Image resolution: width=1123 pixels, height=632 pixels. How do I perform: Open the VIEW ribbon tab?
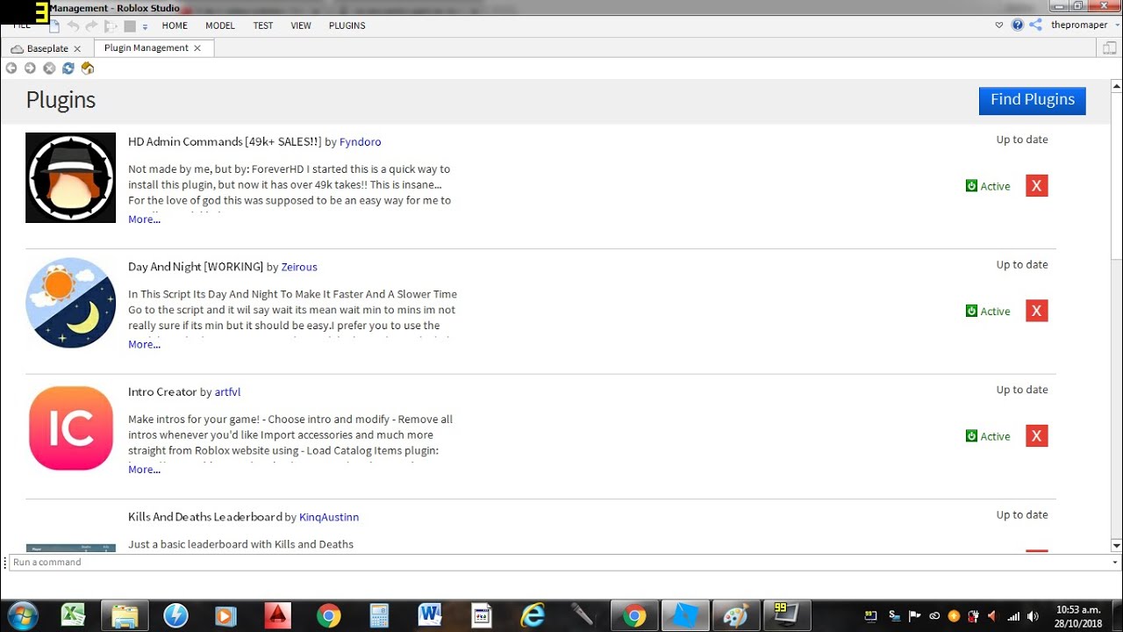tap(301, 25)
